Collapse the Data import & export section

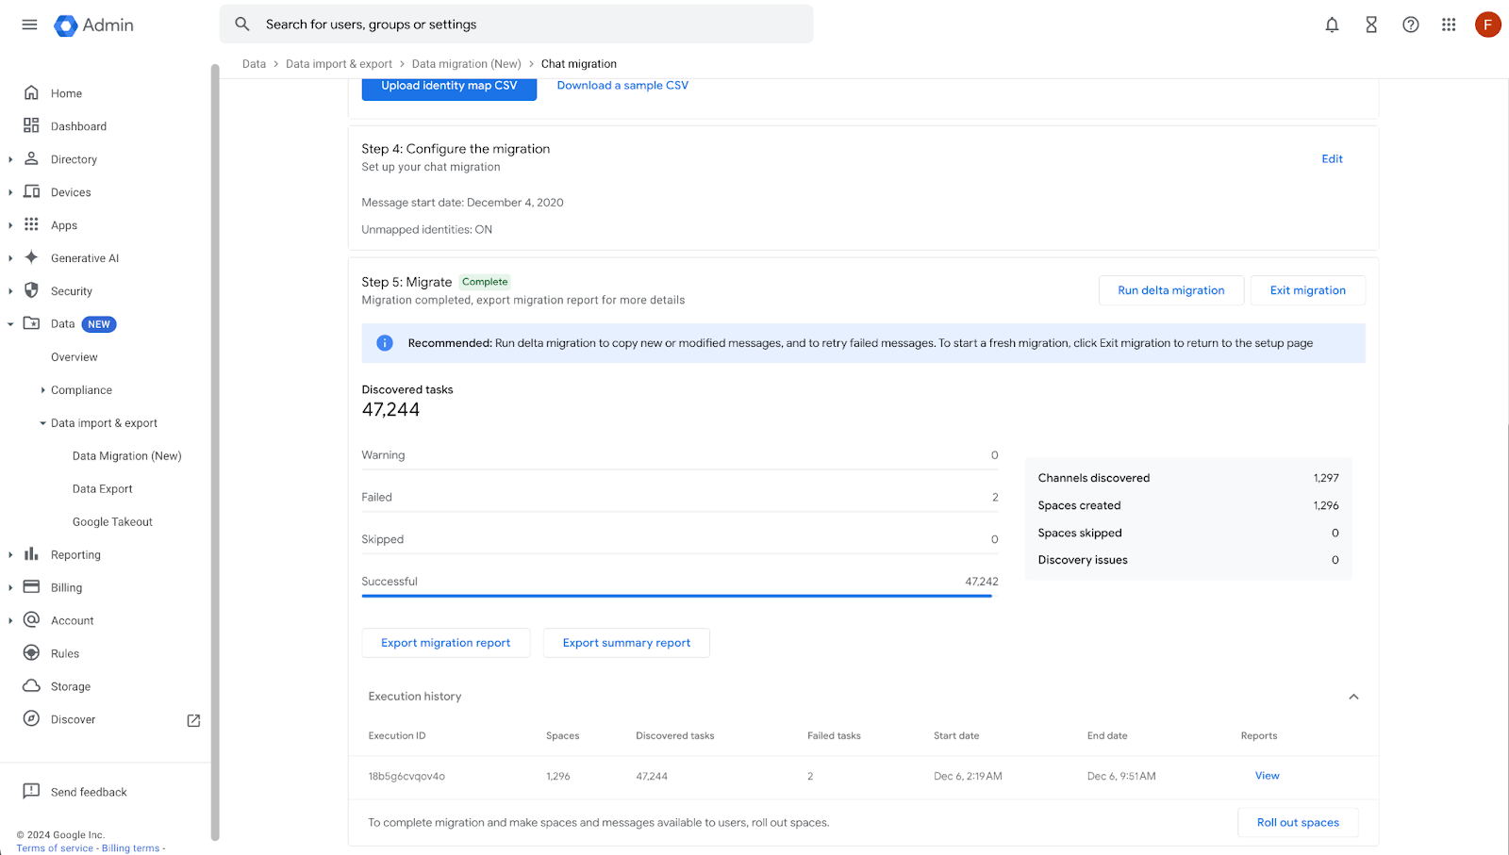point(41,422)
